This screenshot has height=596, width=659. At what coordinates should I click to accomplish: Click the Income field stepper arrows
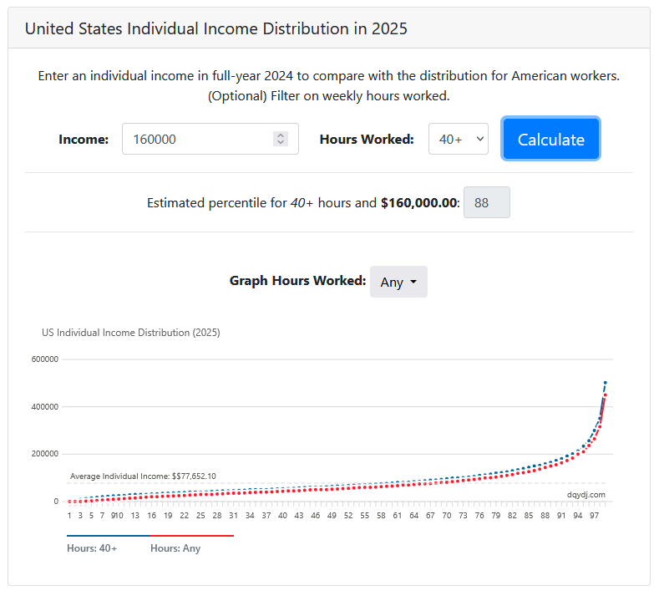tap(281, 139)
